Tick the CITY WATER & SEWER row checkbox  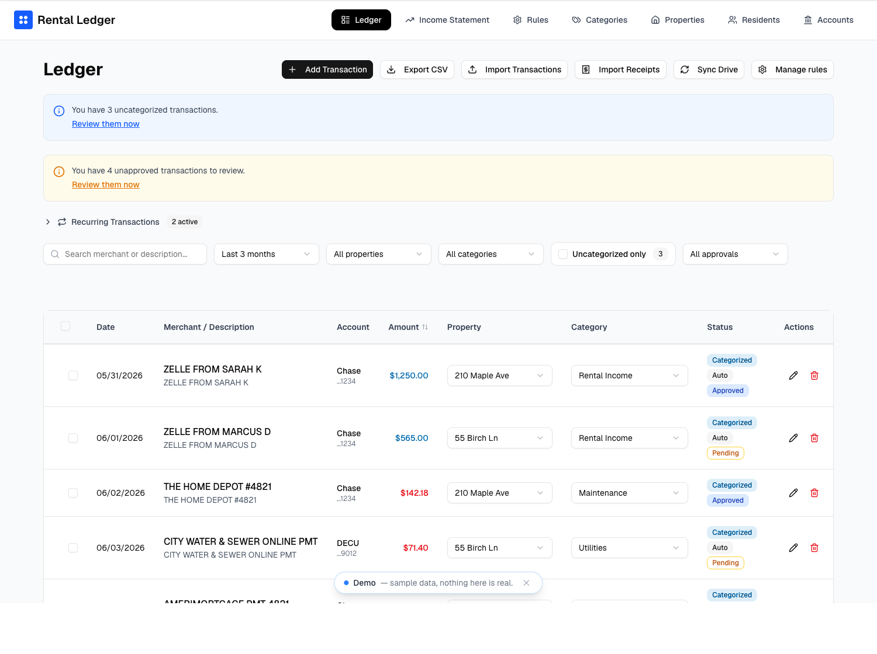73,548
